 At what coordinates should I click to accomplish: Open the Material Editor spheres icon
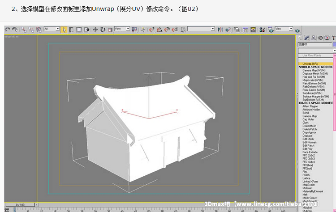tap(262, 30)
